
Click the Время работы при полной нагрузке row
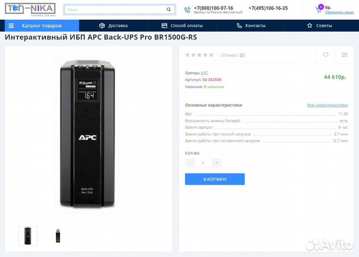[x=266, y=134]
